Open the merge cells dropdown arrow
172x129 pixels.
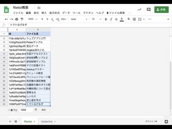tap(144, 19)
